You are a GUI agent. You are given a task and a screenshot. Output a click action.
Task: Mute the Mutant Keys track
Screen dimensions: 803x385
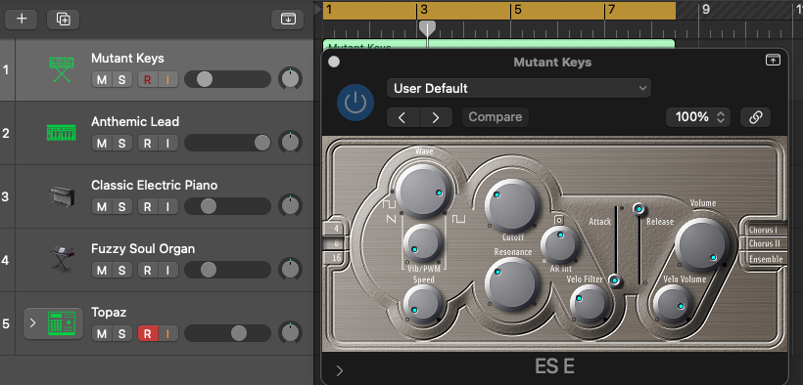[102, 80]
